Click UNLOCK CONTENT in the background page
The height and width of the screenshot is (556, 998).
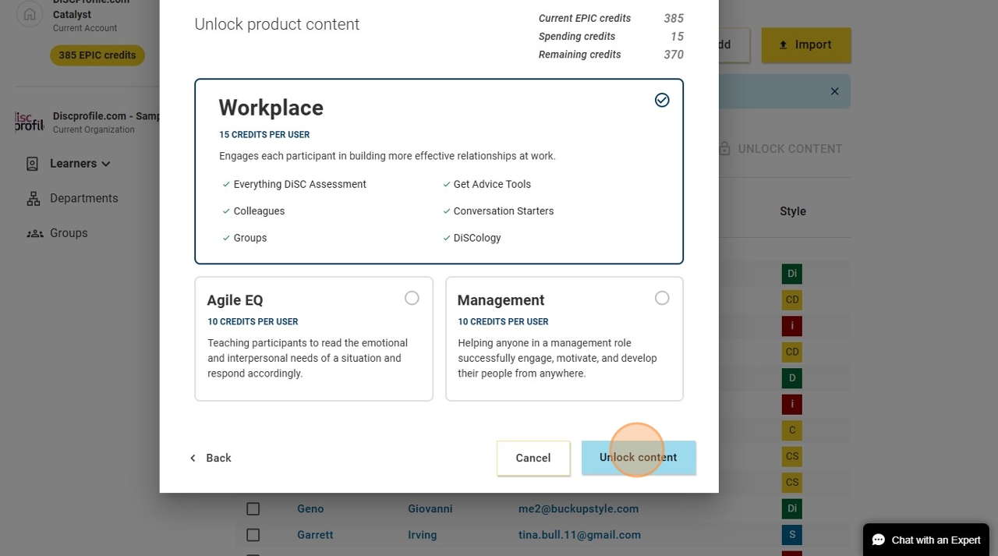click(790, 149)
